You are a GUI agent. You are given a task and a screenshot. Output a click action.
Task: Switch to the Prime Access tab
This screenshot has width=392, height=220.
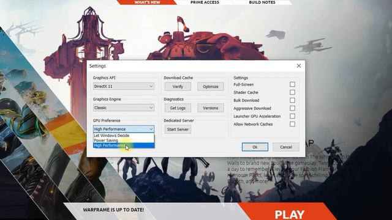point(205,2)
